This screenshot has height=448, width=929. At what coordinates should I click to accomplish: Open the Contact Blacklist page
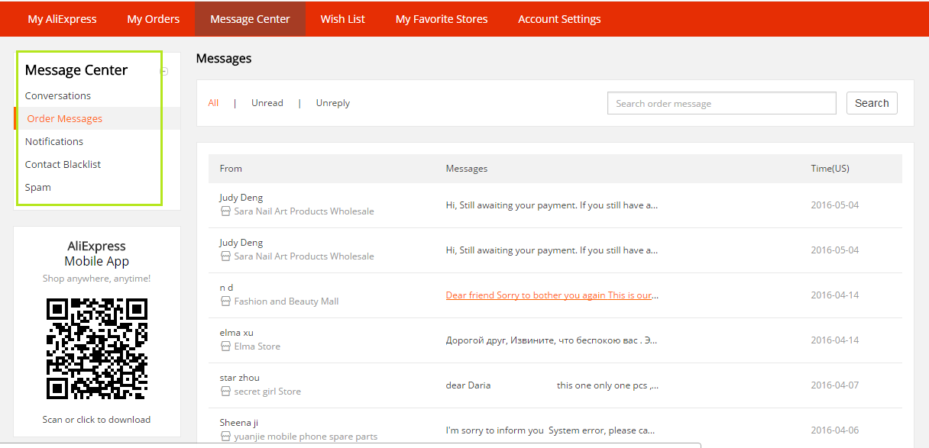click(x=63, y=164)
